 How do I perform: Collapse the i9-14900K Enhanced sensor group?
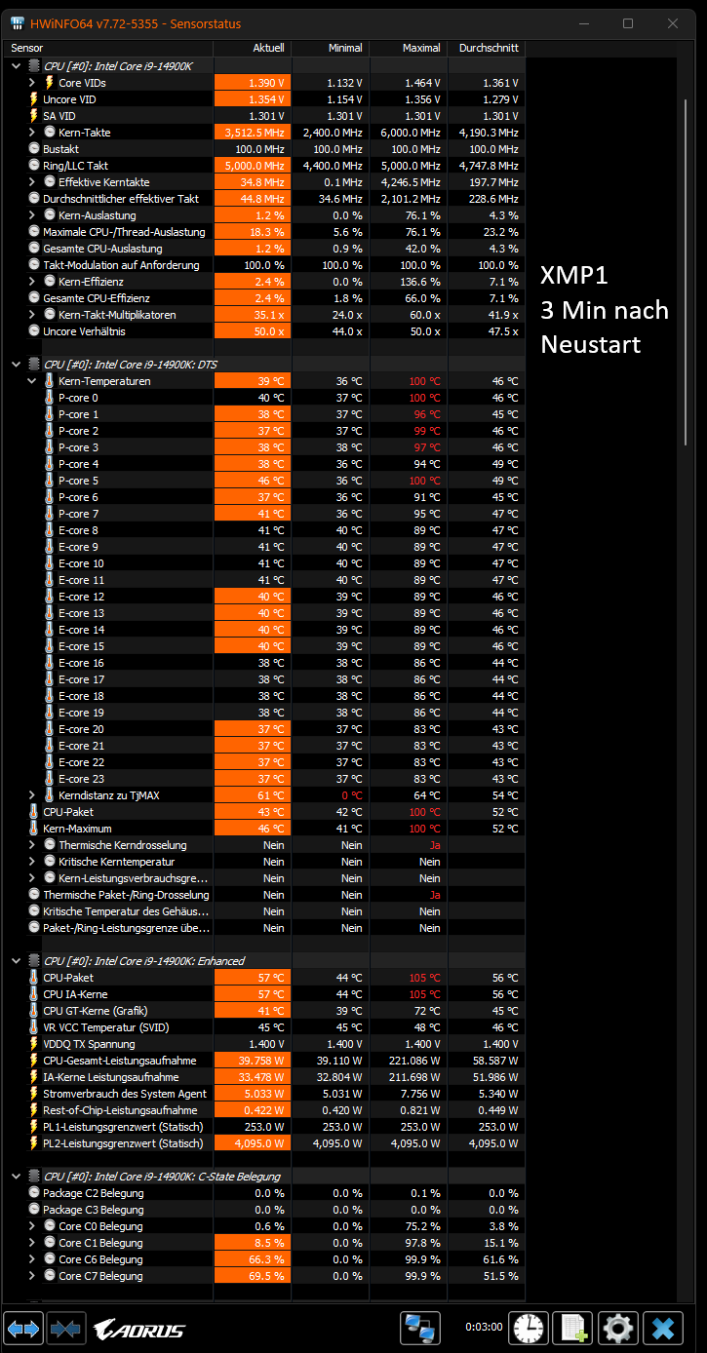(x=16, y=961)
